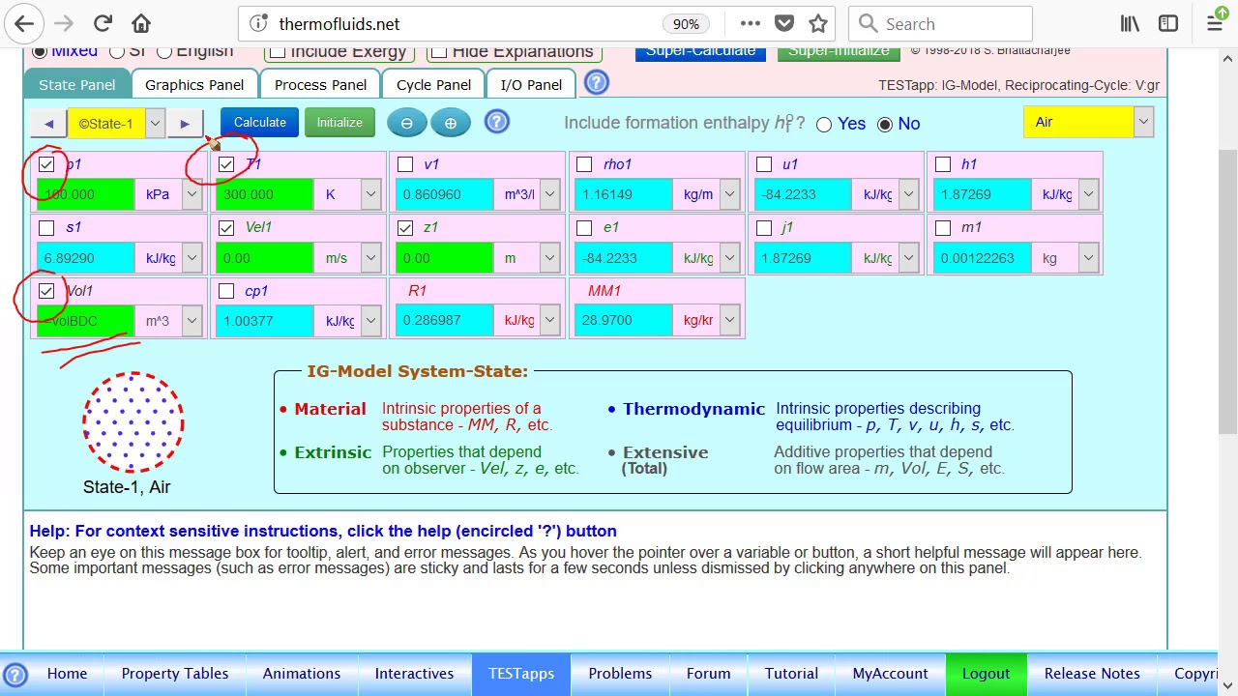Uncheck the T1 temperature checkbox

point(226,164)
